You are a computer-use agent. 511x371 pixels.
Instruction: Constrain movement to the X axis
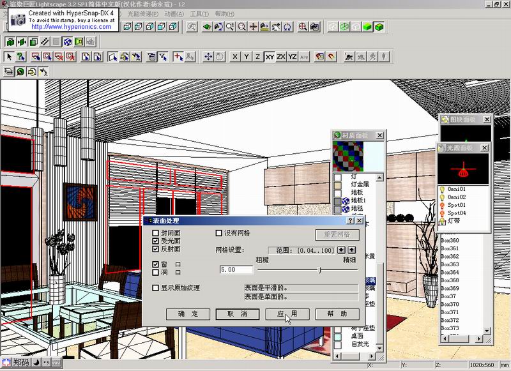pyautogui.click(x=235, y=57)
